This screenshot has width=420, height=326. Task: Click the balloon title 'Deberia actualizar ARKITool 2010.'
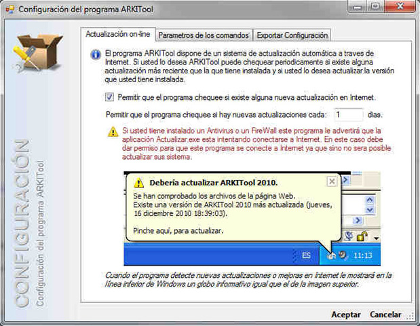(214, 183)
